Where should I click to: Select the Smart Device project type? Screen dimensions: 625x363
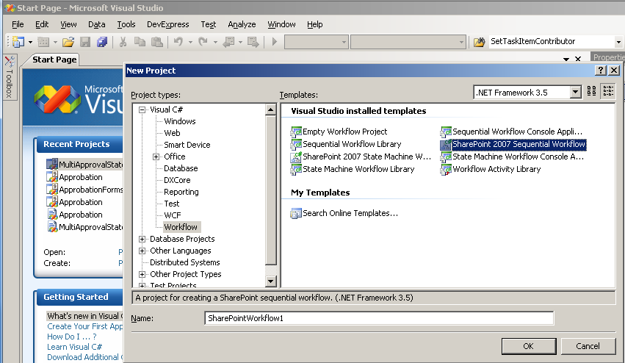click(187, 145)
